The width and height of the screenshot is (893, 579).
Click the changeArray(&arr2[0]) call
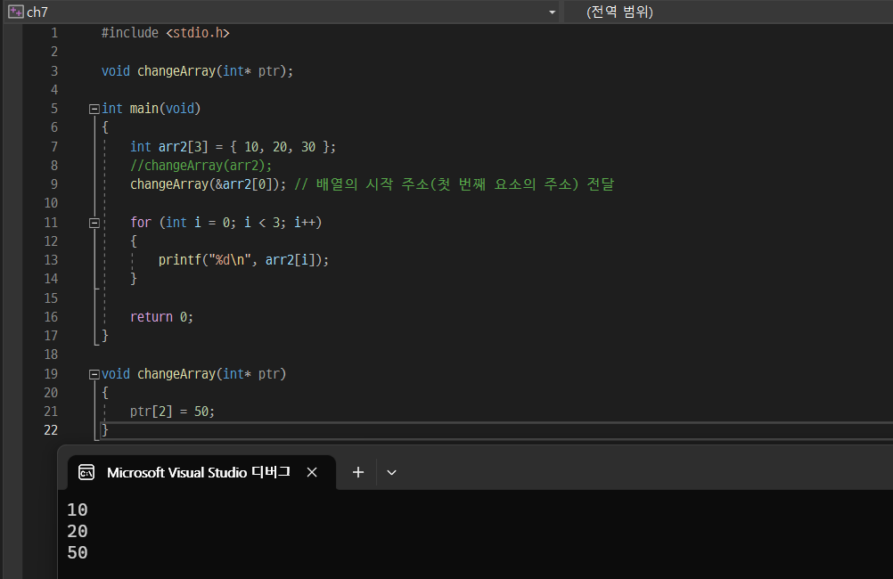[x=209, y=184]
